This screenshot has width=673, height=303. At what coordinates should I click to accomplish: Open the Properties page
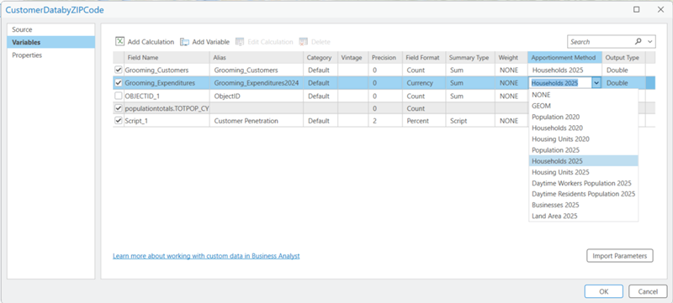pyautogui.click(x=50, y=55)
